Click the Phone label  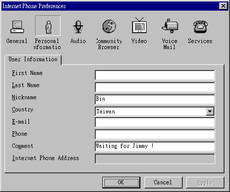(x=19, y=134)
